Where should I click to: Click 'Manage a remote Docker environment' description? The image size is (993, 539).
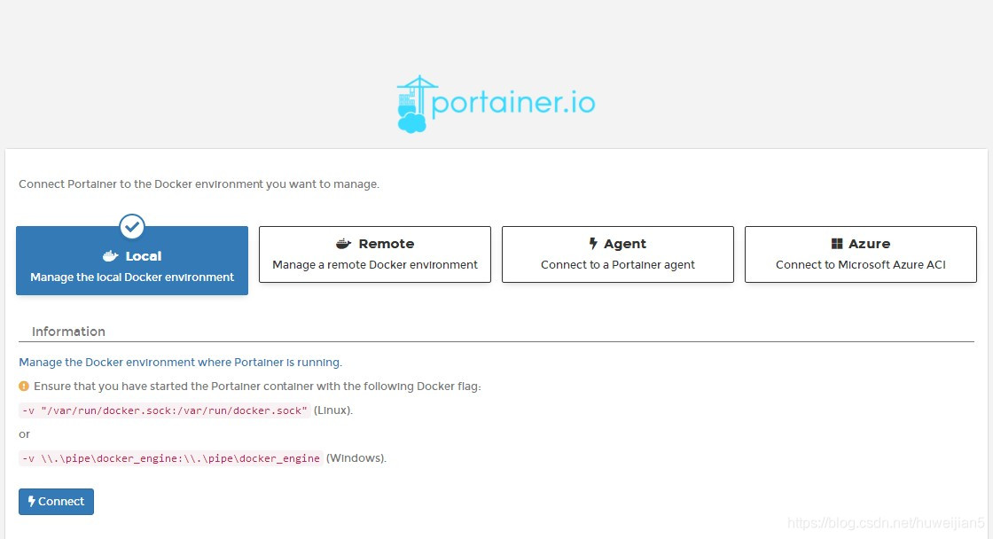(375, 265)
